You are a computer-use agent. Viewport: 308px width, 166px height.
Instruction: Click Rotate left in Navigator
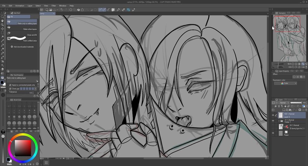(x=293, y=67)
